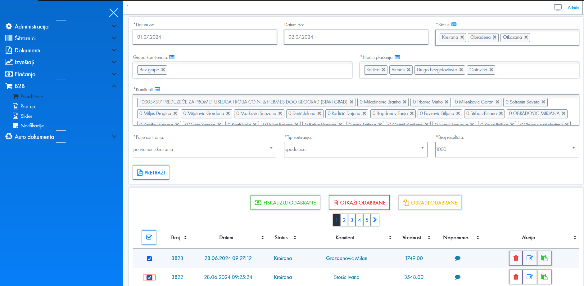The width and height of the screenshot is (584, 286).
Task: Sort table by Datum column
Action: 263,238
